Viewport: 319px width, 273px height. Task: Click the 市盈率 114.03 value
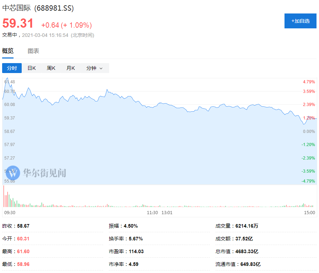tap(136, 251)
